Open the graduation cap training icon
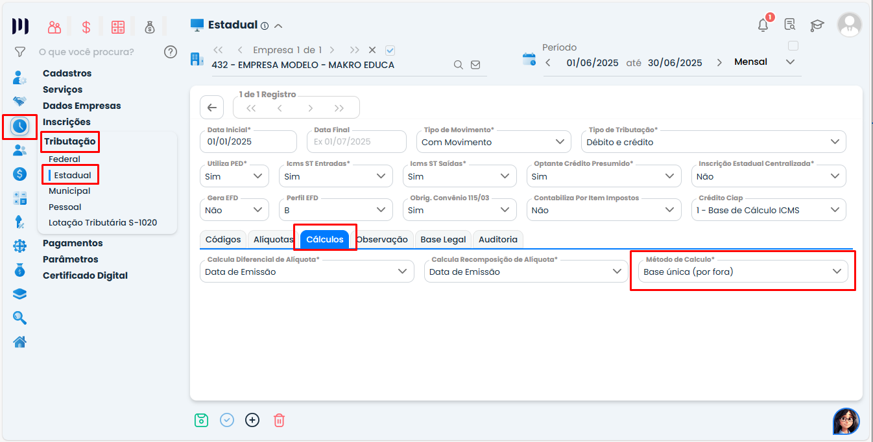873x442 pixels. pos(817,25)
